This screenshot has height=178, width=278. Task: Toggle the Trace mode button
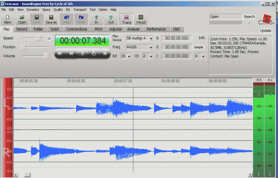(126, 19)
